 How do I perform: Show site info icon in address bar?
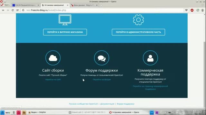(23, 10)
